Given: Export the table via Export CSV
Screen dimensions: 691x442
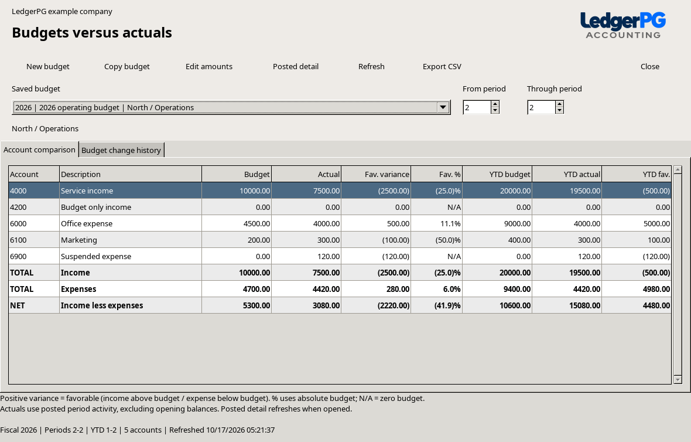Looking at the screenshot, I should click(x=442, y=67).
